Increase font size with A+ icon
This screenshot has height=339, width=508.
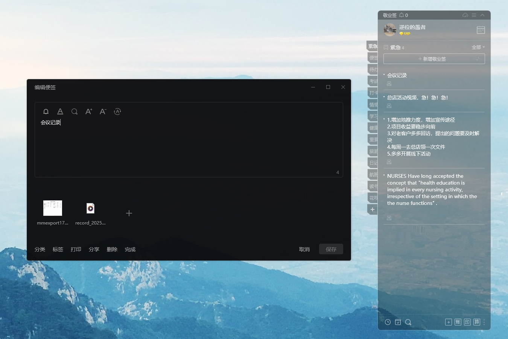pos(89,111)
